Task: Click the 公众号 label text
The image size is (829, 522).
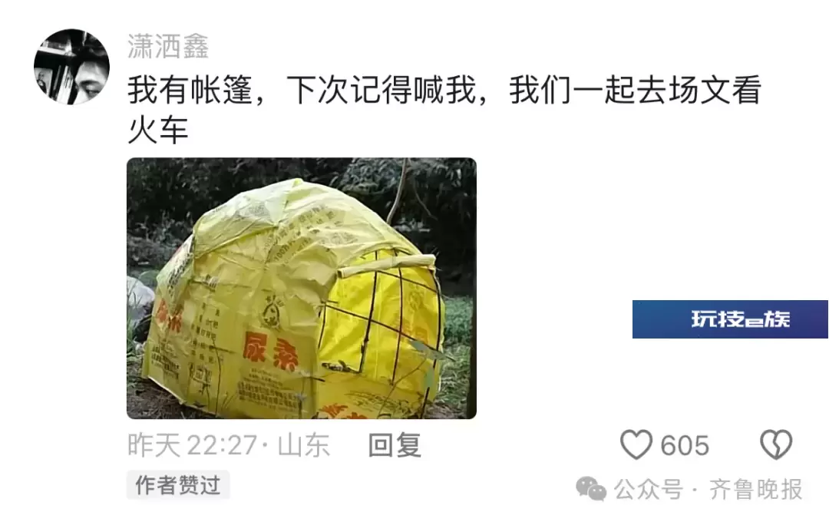Action: (x=649, y=489)
